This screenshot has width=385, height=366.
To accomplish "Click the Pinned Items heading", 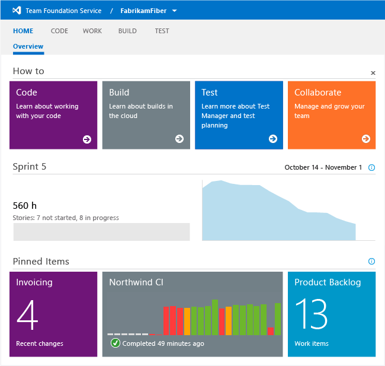I will pyautogui.click(x=41, y=261).
